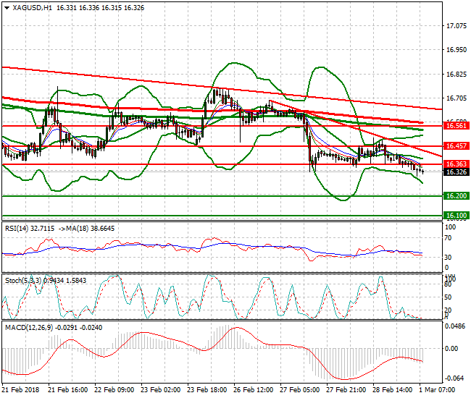Open the chart menu triangle beside XAGUSD,H1
471x398 pixels.
coord(7,8)
